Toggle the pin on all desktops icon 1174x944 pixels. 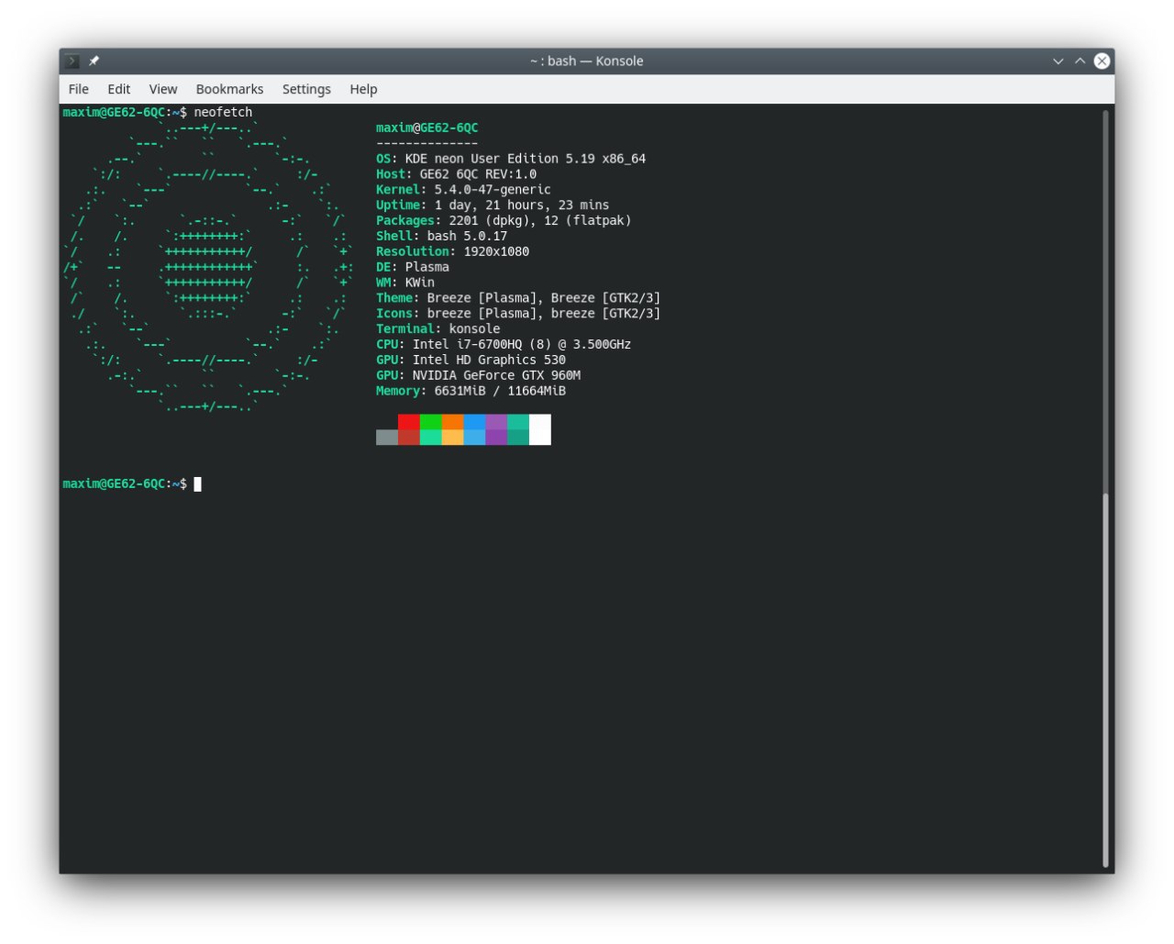pyautogui.click(x=94, y=61)
